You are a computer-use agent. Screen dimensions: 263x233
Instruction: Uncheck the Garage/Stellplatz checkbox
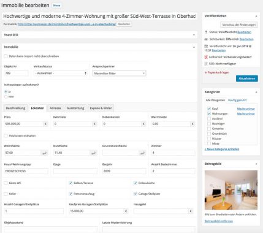point(135,194)
